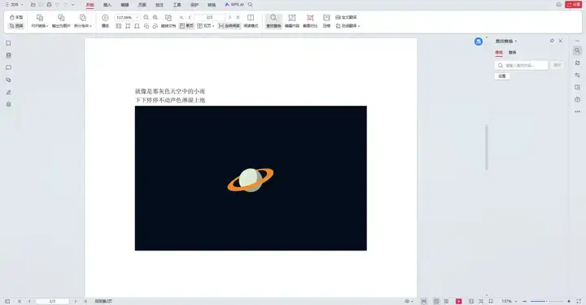Click the search magnifier beside WPS AI

tap(251, 5)
